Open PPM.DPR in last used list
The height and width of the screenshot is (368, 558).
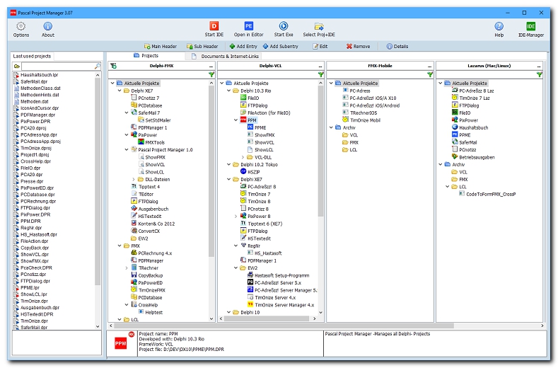click(30, 222)
